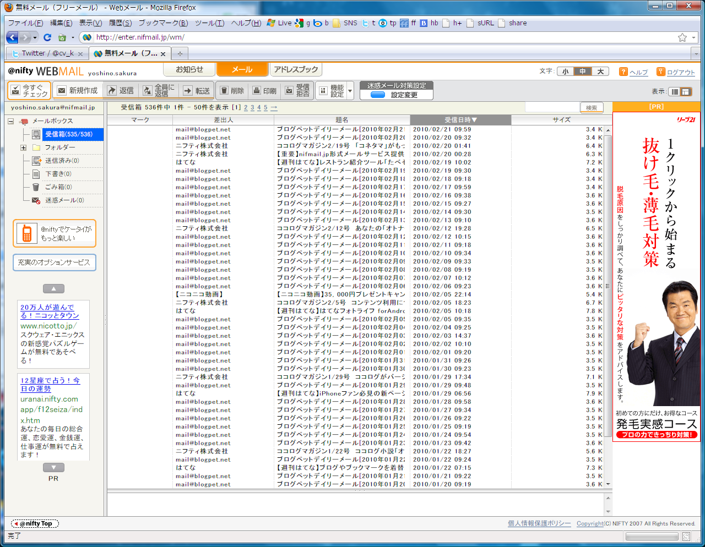Compose a new mail with 新規作成

pos(78,90)
